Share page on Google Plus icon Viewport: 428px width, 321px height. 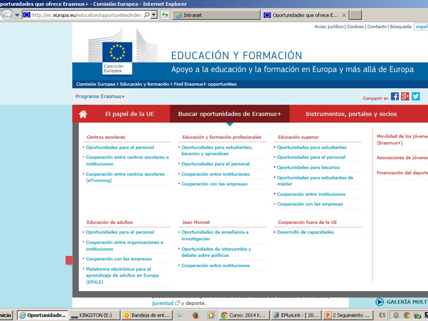pyautogui.click(x=405, y=96)
